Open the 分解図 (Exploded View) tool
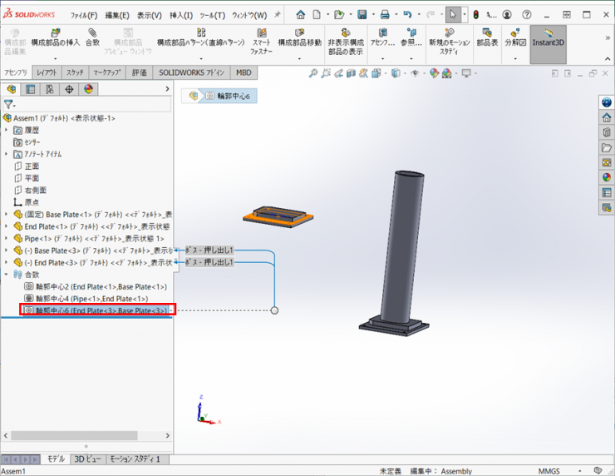Viewport: 615px width, 476px height. [x=515, y=37]
